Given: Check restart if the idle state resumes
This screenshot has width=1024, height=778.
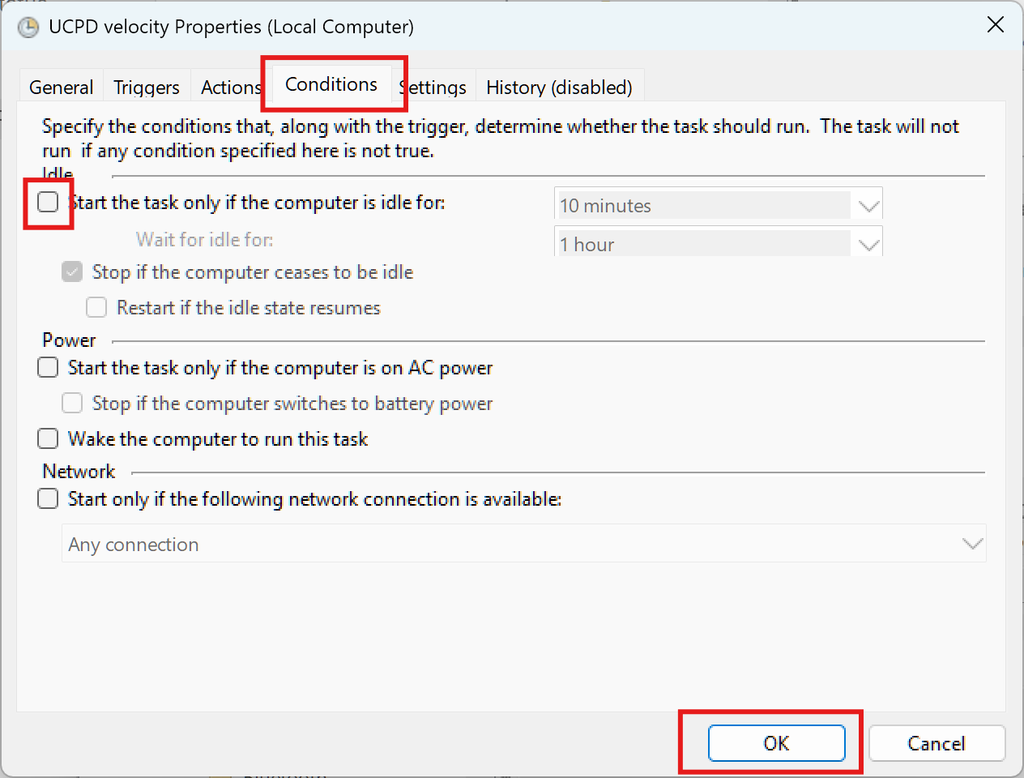Looking at the screenshot, I should pos(96,308).
